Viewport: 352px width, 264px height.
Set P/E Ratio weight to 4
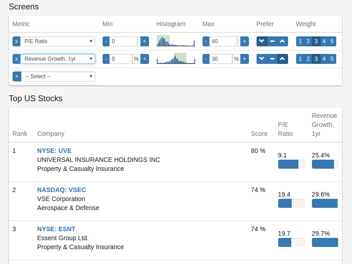(324, 41)
